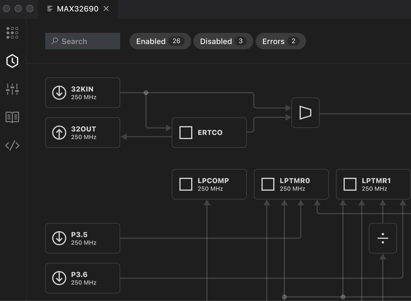Toggle the LPCOMP checkbox

[x=186, y=184]
